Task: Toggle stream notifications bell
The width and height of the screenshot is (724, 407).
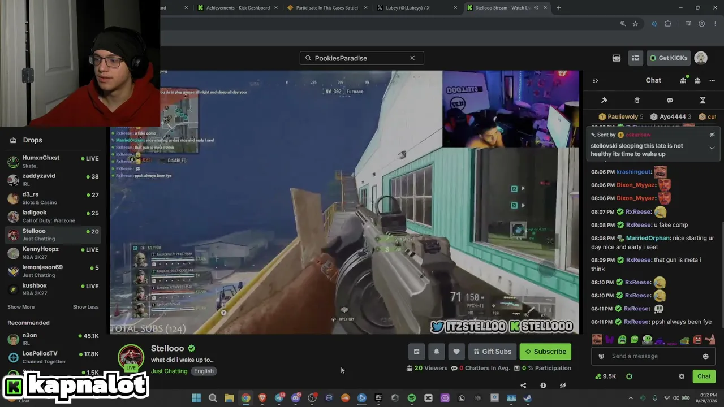Action: [x=436, y=352]
